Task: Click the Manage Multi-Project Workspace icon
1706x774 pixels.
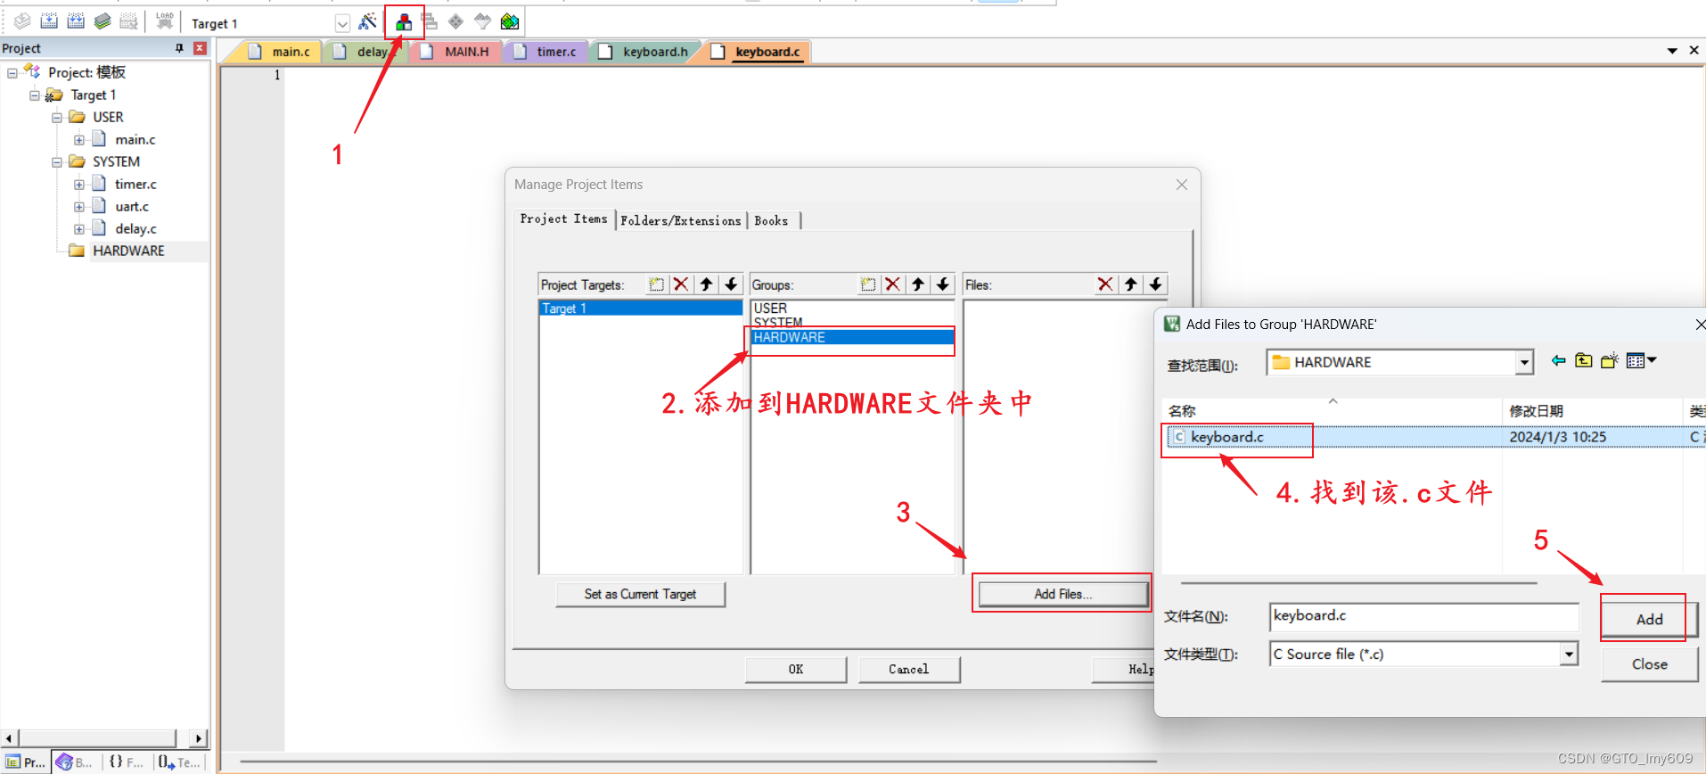Action: [x=430, y=21]
